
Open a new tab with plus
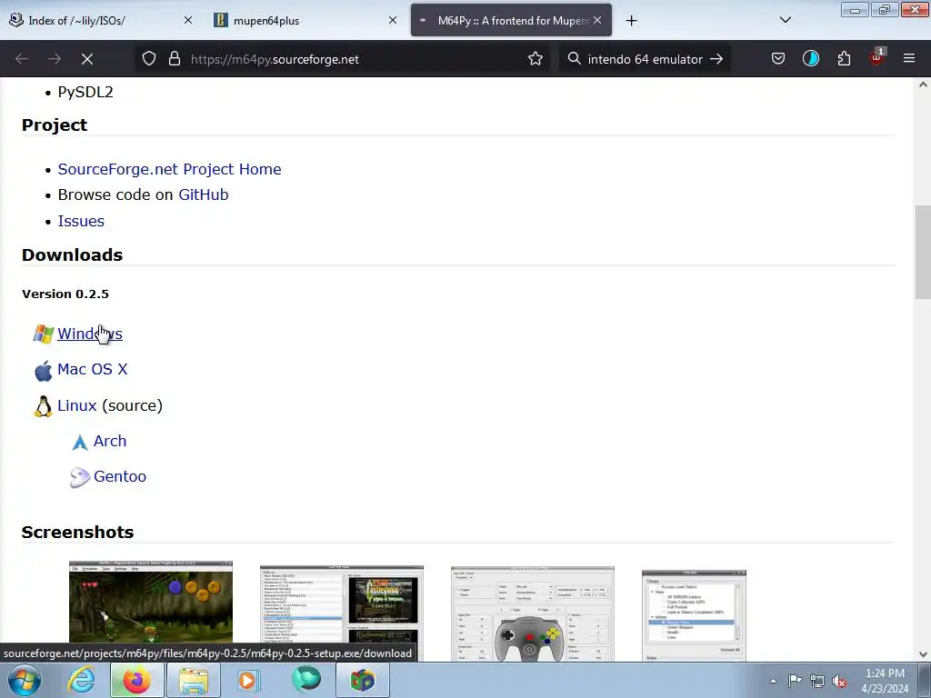pos(631,21)
